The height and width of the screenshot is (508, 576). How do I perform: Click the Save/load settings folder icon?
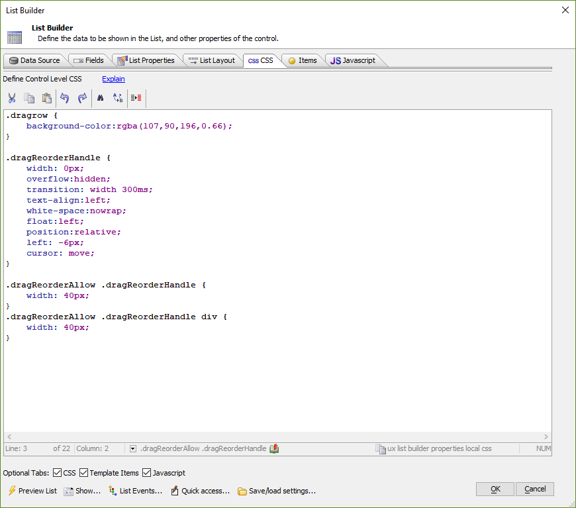[x=242, y=491]
